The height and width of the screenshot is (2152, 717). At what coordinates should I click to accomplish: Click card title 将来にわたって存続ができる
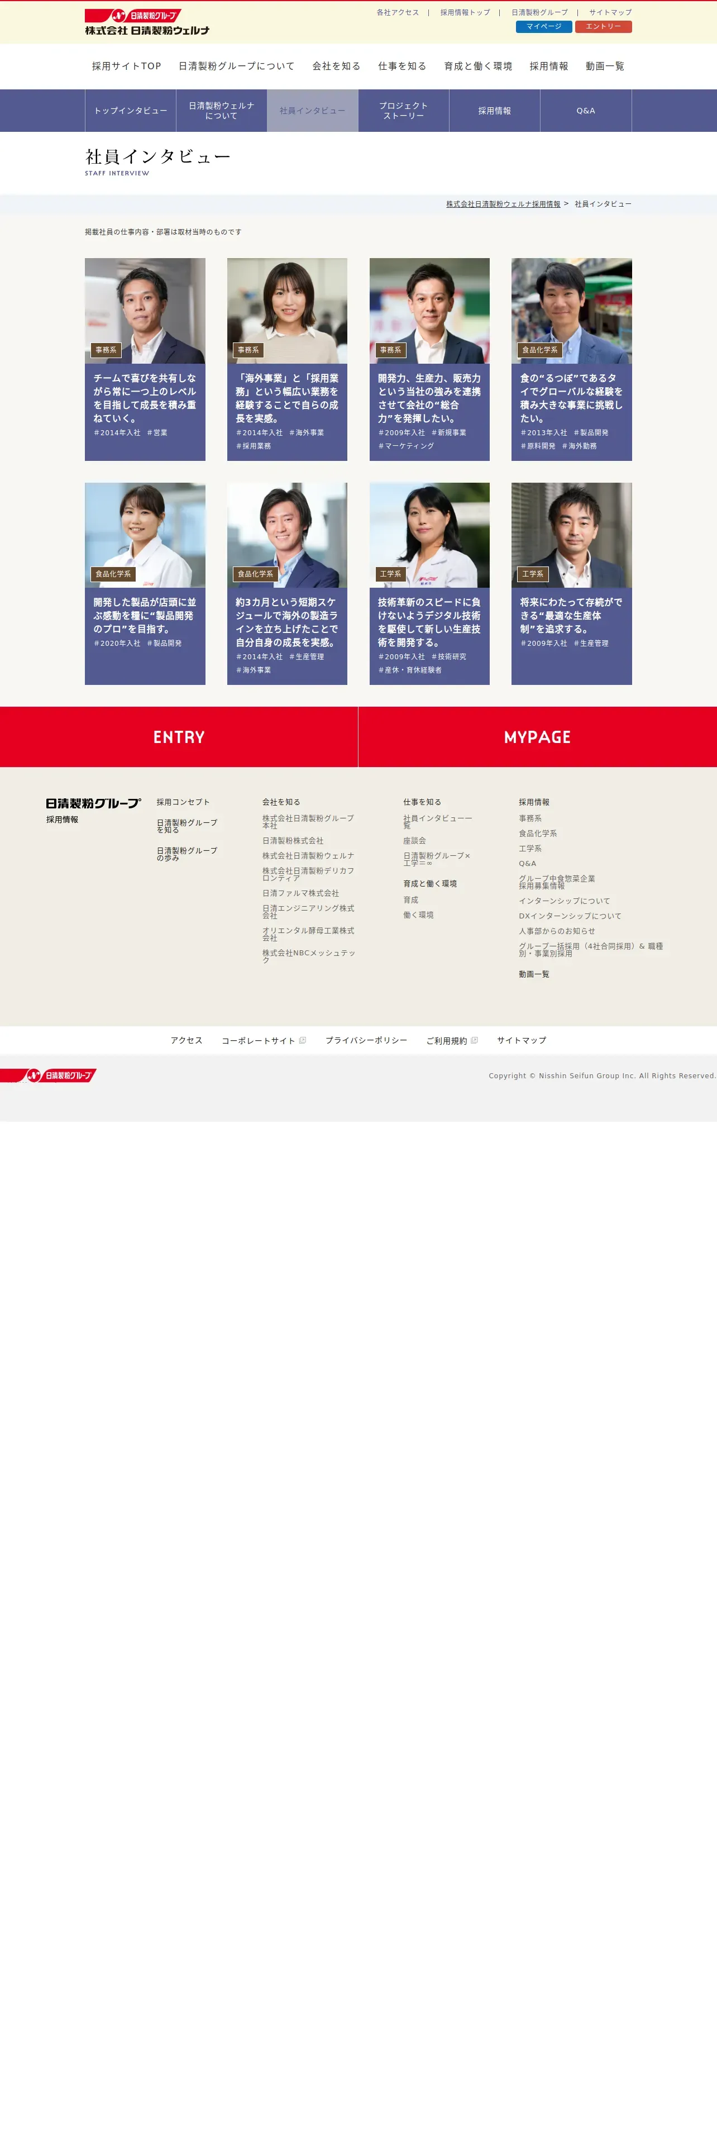[572, 615]
